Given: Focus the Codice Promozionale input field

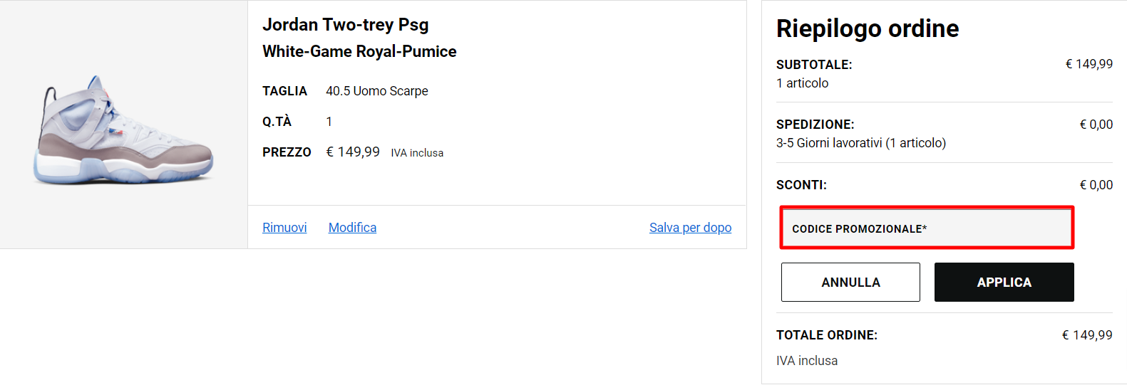Looking at the screenshot, I should (x=927, y=228).
